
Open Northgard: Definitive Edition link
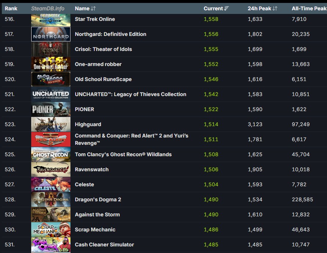(110, 34)
